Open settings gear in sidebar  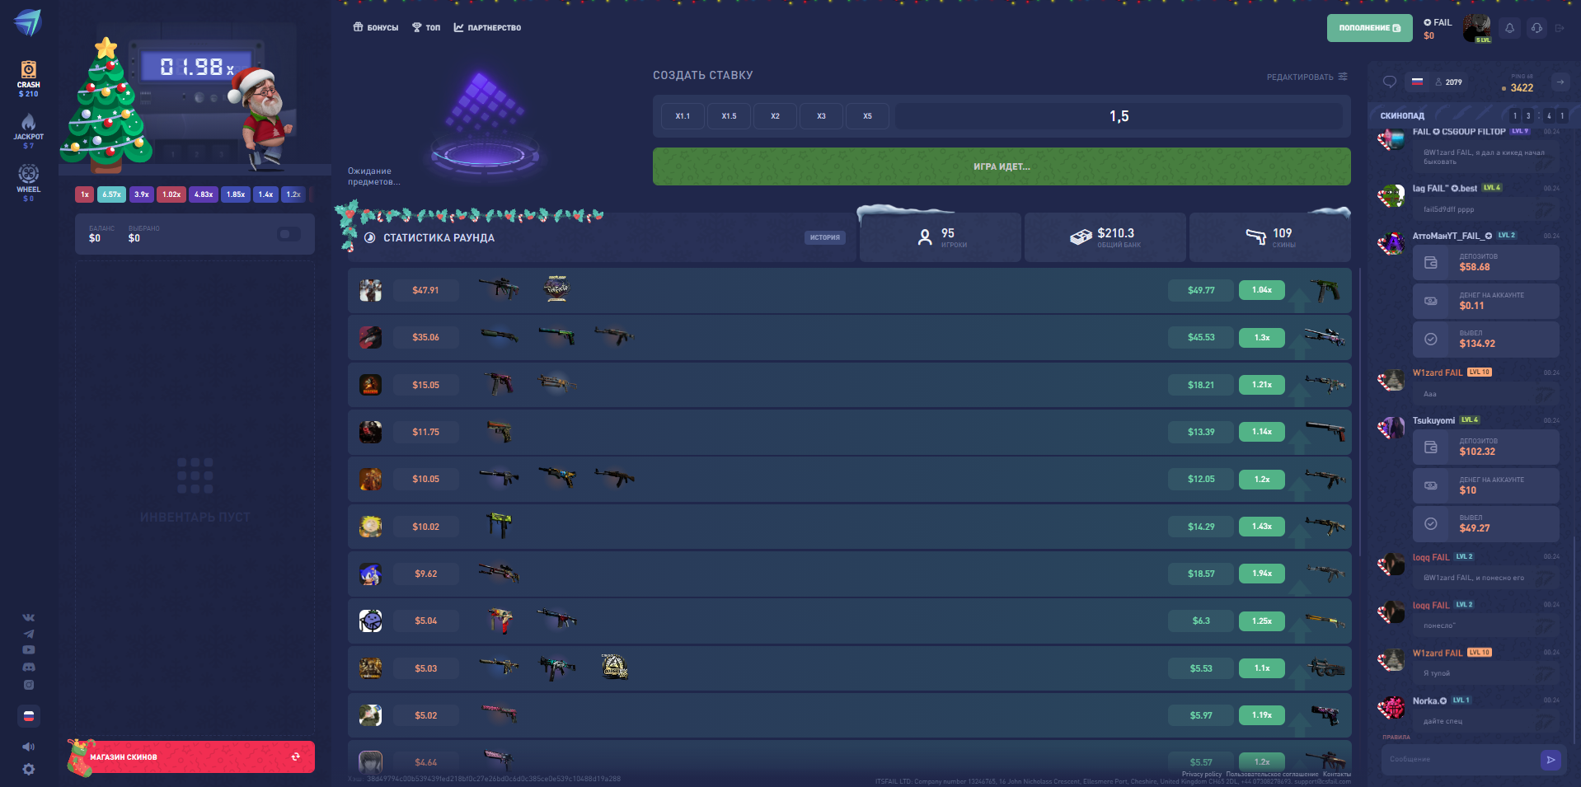[x=29, y=769]
